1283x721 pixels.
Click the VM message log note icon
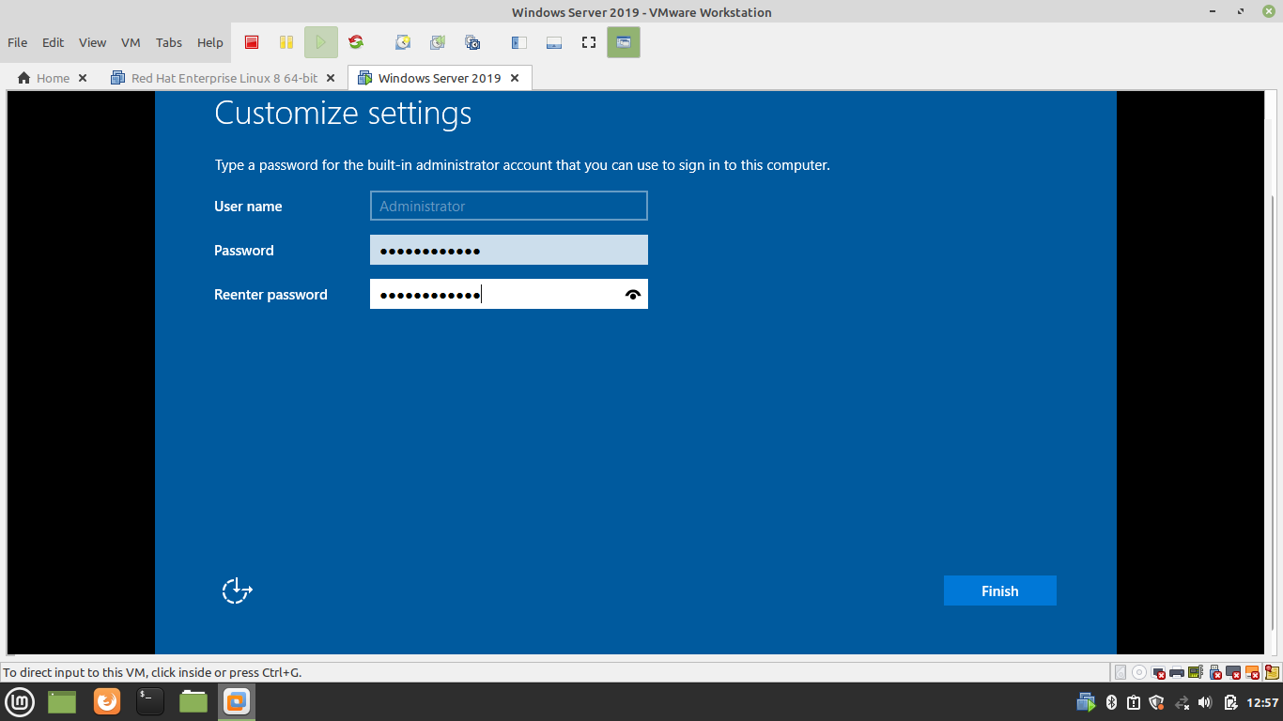tap(1272, 672)
